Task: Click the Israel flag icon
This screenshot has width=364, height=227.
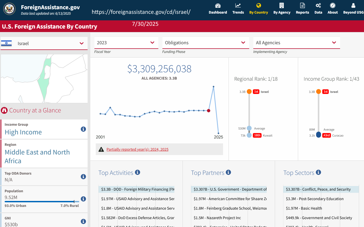Action: (6, 43)
